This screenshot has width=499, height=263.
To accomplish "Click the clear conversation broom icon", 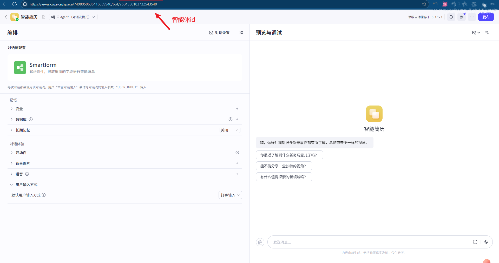I will coord(260,242).
